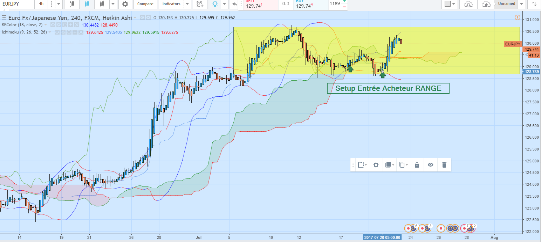The height and width of the screenshot is (242, 541).
Task: Collapse the indicator legend with minus box
Action: click(x=4, y=17)
